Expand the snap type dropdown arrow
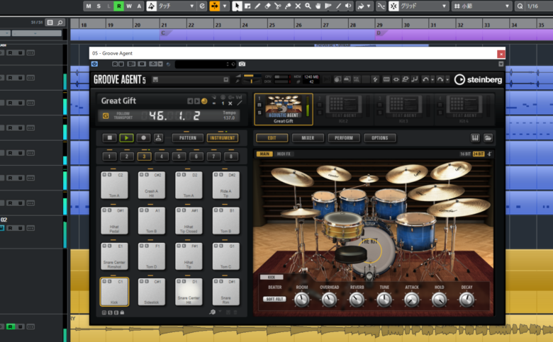553x342 pixels. [x=225, y=6]
